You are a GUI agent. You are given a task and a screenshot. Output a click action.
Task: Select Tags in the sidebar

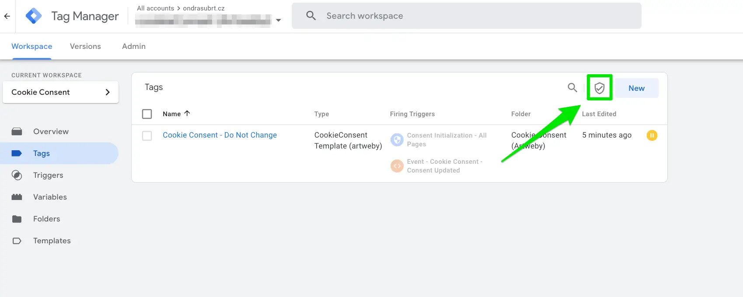pyautogui.click(x=59, y=153)
